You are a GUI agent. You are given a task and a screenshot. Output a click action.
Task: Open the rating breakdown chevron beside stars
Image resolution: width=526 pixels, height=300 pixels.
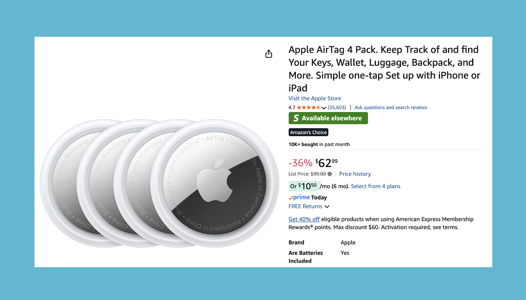324,108
